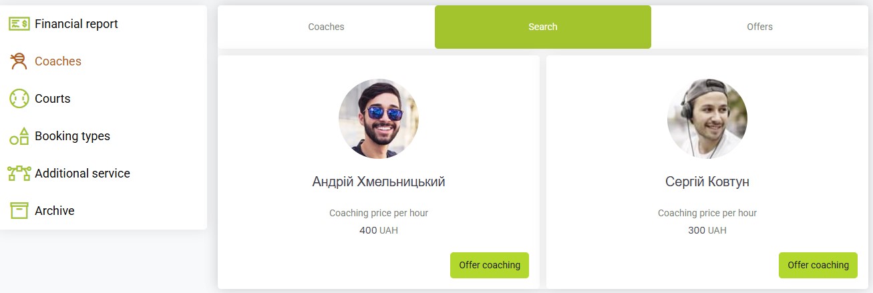Click the Booking types shapes icon
Screen dimensions: 873x293
tap(19, 136)
